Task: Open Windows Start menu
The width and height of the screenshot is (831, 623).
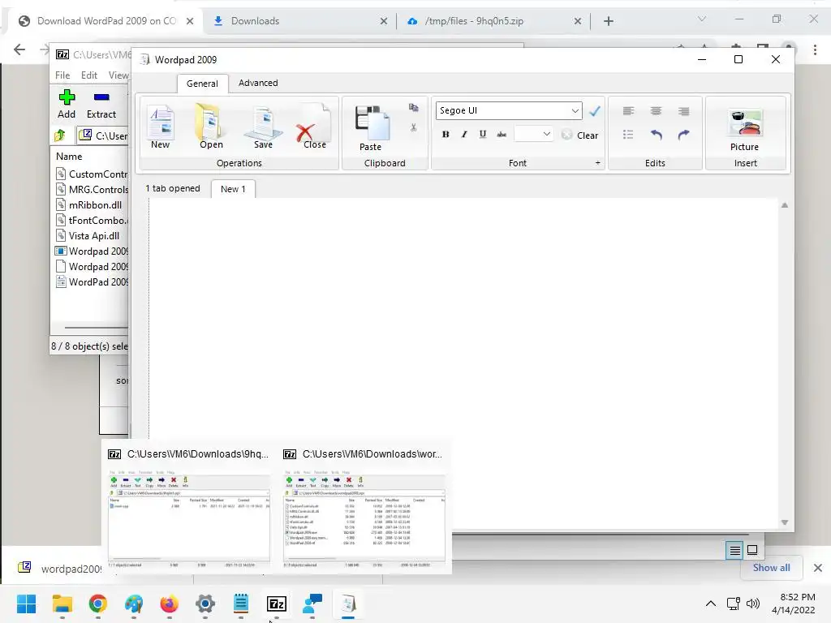Action: (x=26, y=604)
